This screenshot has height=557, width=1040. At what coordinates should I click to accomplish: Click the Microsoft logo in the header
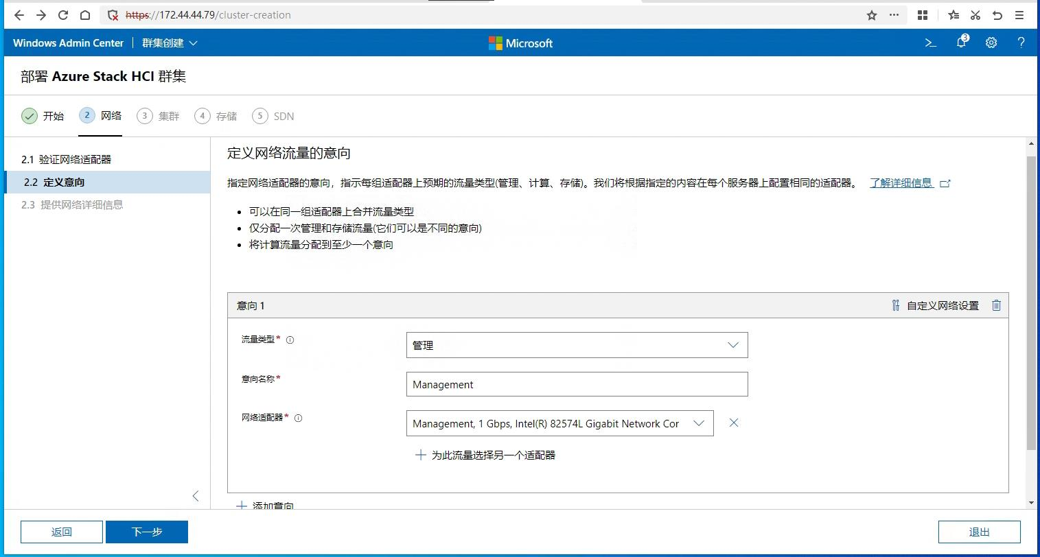[x=520, y=43]
